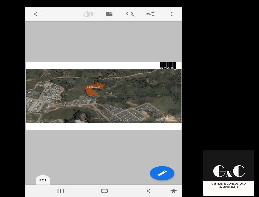This screenshot has width=259, height=197.
Task: Tap the share icon
Action: [x=150, y=14]
